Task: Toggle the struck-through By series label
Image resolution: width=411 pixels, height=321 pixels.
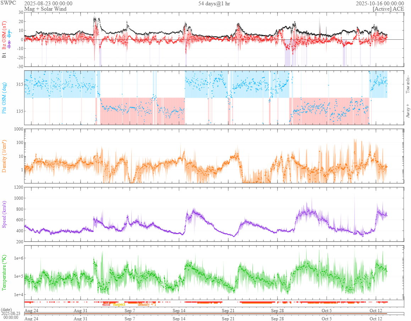Action: (x=10, y=34)
